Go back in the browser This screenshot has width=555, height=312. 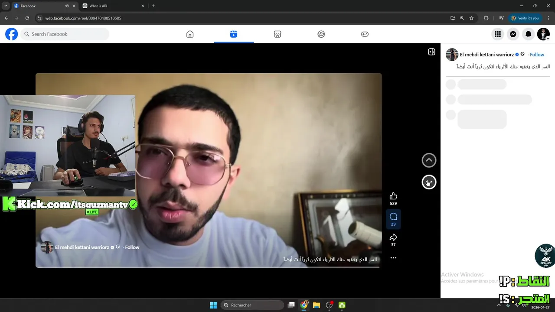point(6,18)
